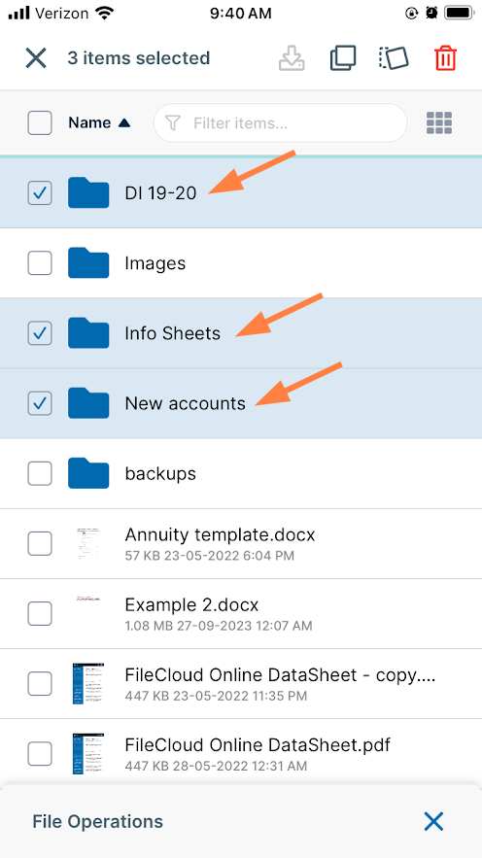482x858 pixels.
Task: Cancel selection with X beside 3 items selected
Action: [36, 58]
